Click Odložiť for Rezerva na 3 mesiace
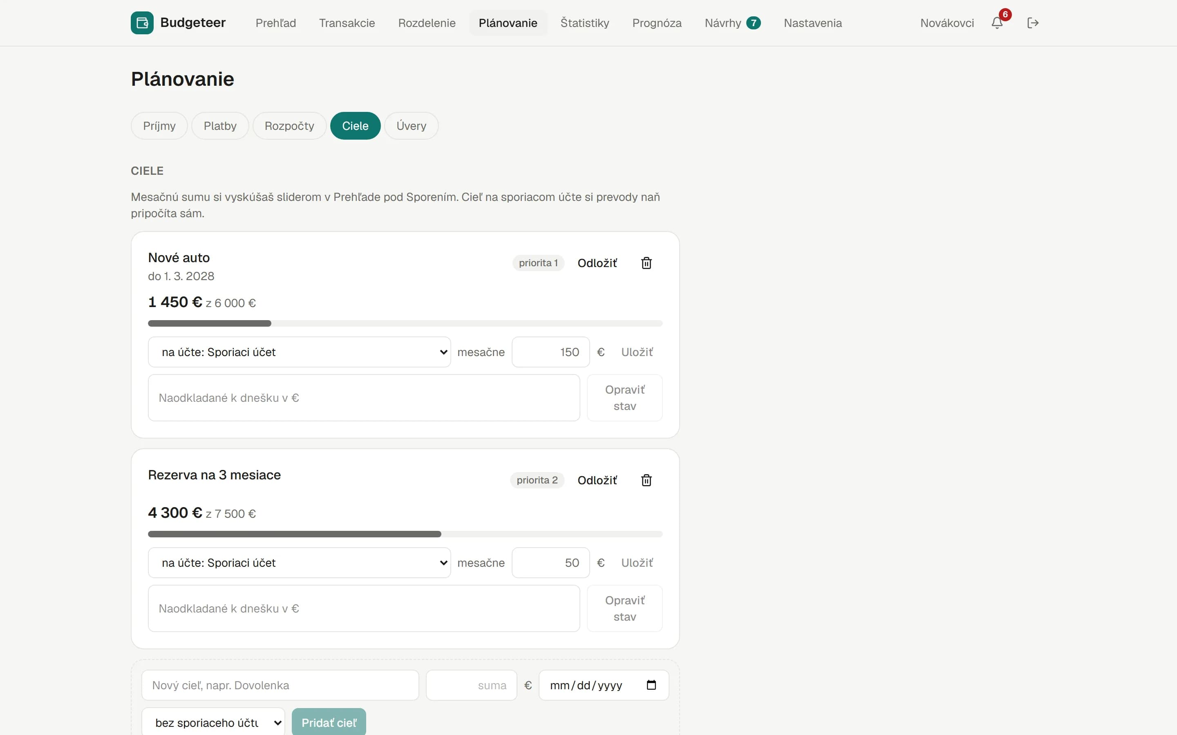 click(597, 480)
